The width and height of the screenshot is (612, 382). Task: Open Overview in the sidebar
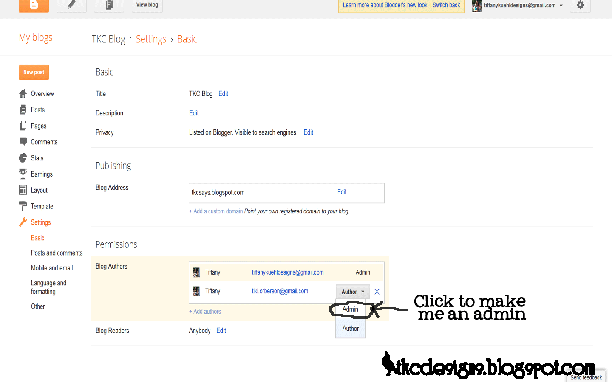(x=42, y=94)
